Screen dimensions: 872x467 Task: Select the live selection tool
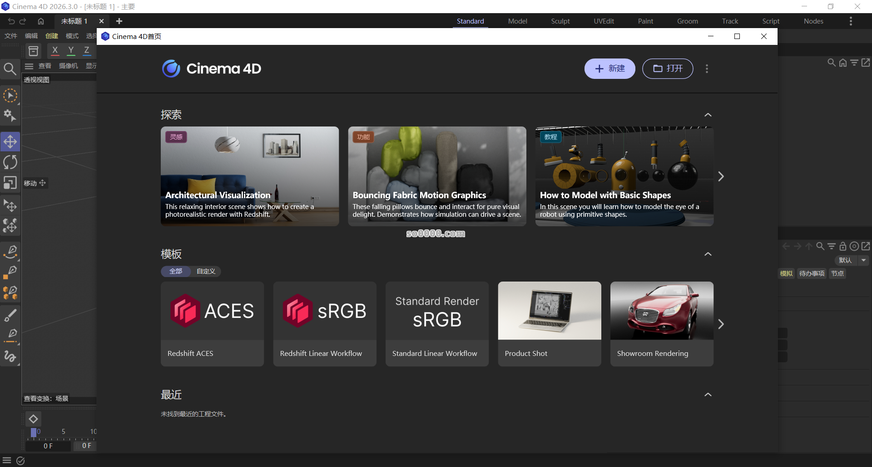pyautogui.click(x=10, y=96)
